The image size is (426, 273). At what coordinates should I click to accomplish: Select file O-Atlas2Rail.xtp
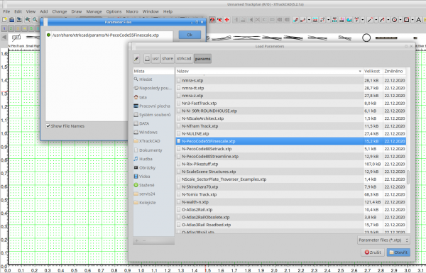pos(290,209)
